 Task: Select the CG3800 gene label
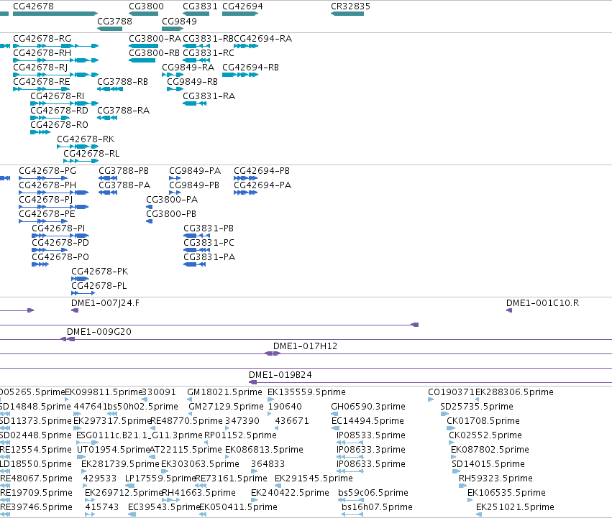point(147,6)
